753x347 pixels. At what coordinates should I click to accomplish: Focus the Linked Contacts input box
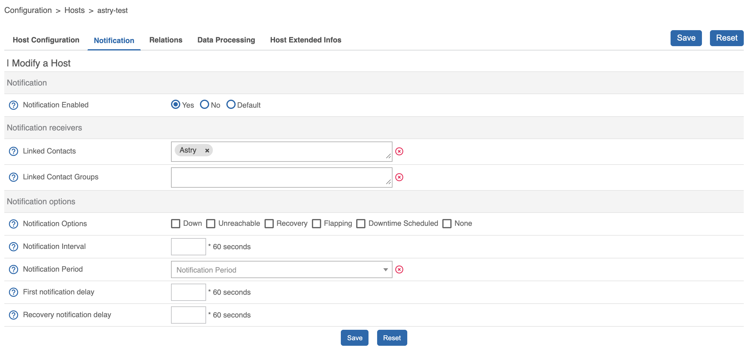tap(282, 152)
